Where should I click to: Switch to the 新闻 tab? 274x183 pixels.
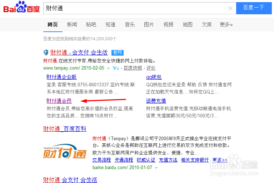coord(72,25)
